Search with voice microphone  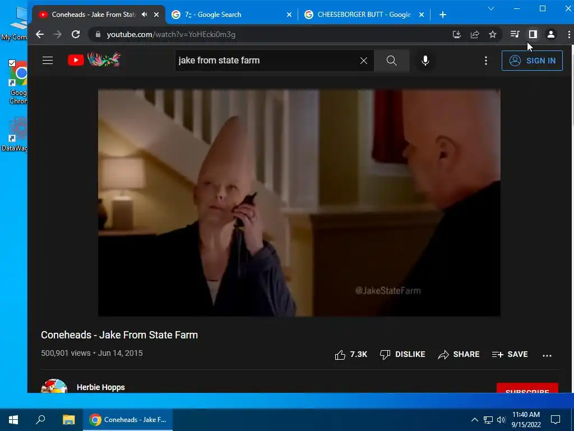pos(425,61)
